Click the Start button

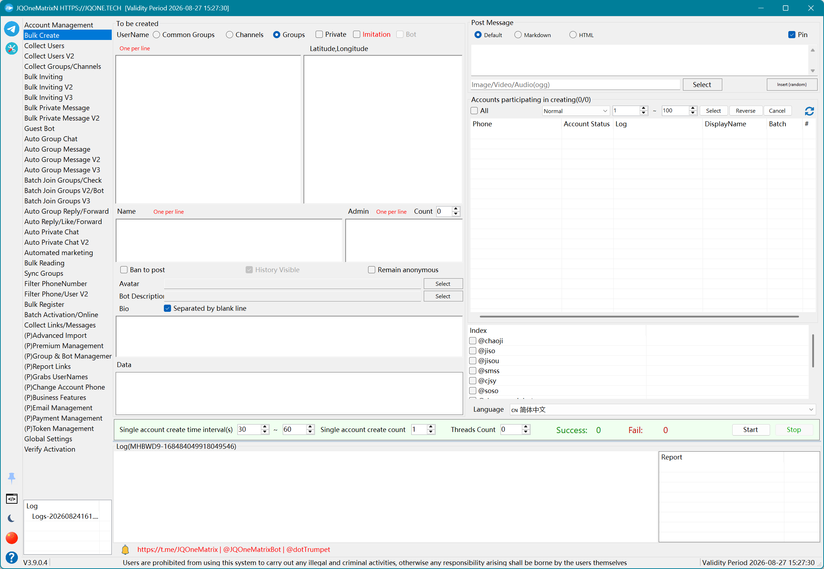750,430
